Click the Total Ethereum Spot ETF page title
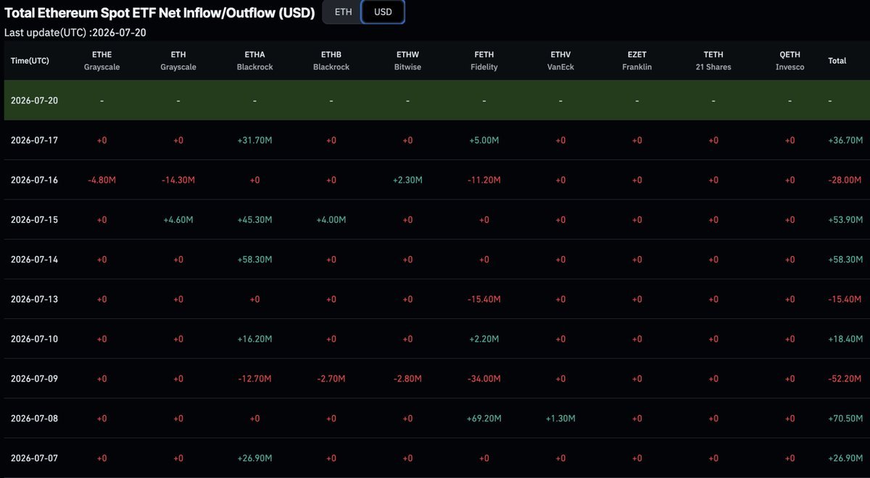 159,12
